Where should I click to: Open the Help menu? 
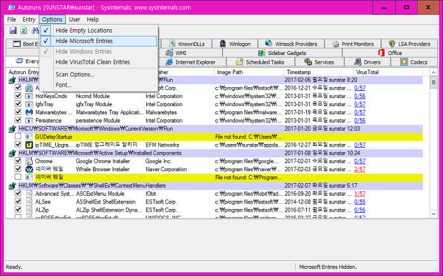(92, 20)
